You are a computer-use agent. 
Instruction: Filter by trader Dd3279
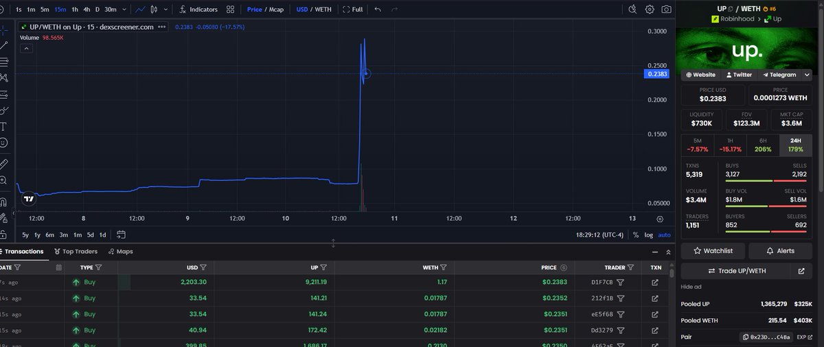(620, 331)
